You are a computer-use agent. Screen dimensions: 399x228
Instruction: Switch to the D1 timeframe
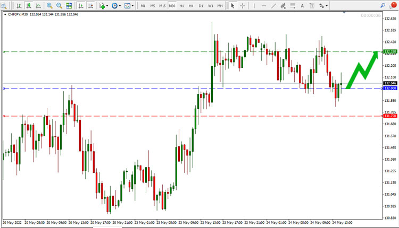click(201, 6)
